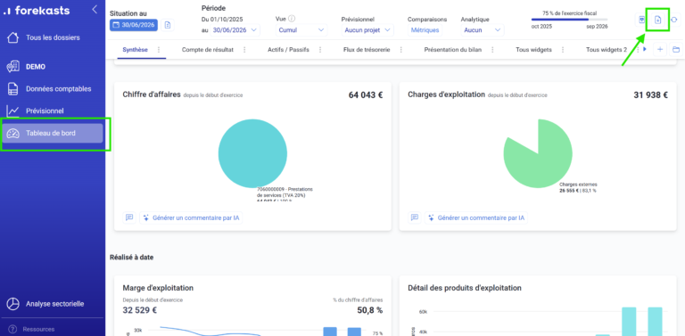The width and height of the screenshot is (685, 336).
Task: Open Tous widgets tab options dots
Action: point(563,50)
